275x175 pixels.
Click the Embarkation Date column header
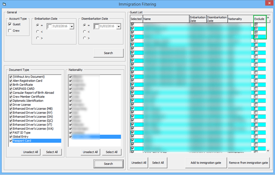coord(197,19)
